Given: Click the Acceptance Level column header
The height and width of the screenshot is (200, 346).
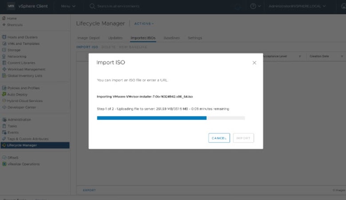Looking at the screenshot, I should tap(275, 56).
